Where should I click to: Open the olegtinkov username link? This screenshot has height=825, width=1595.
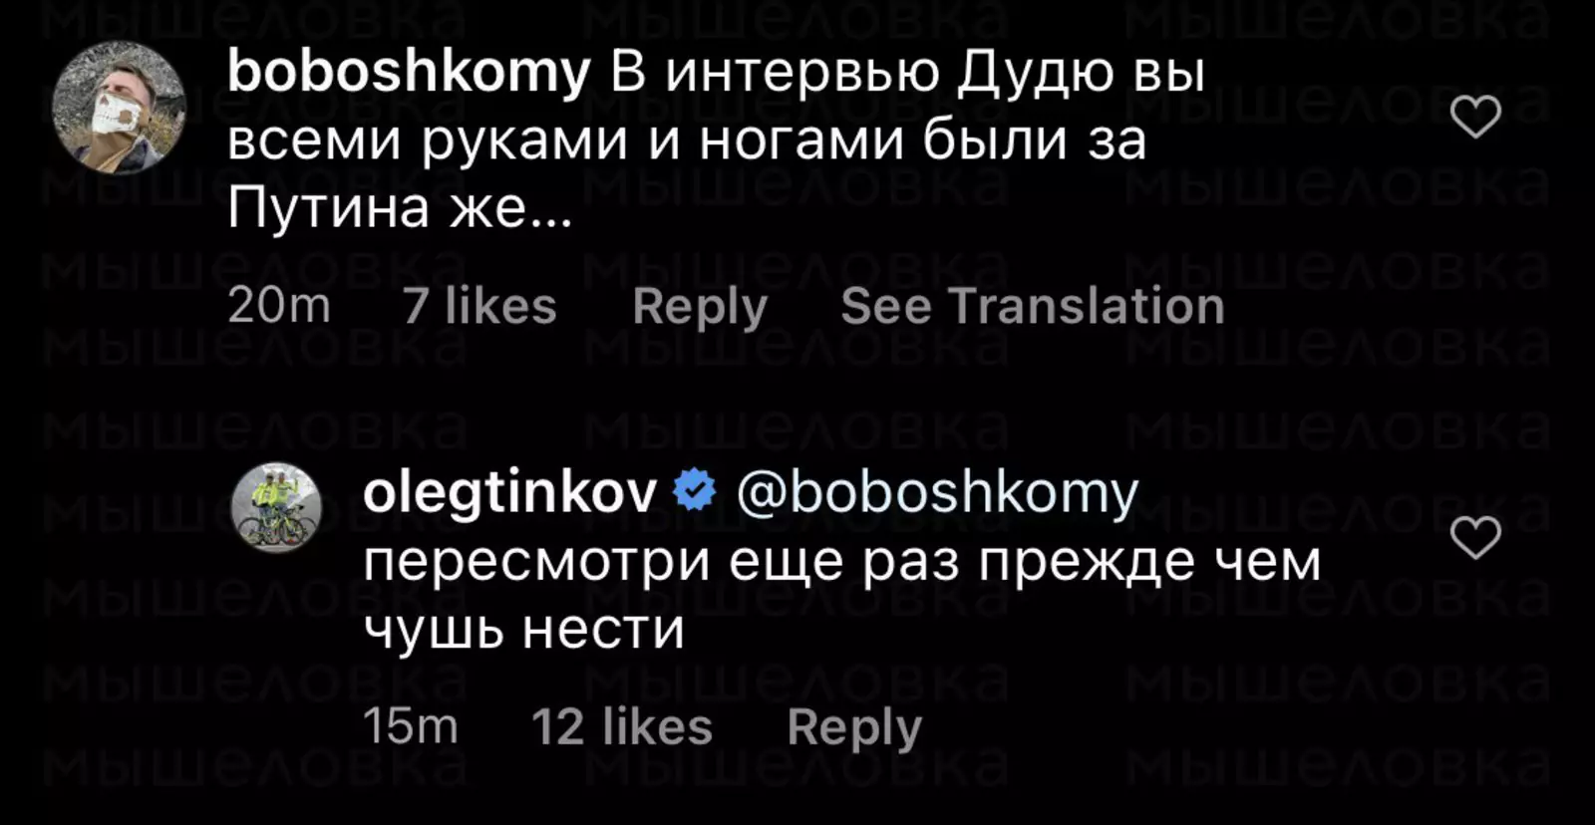[x=509, y=492]
